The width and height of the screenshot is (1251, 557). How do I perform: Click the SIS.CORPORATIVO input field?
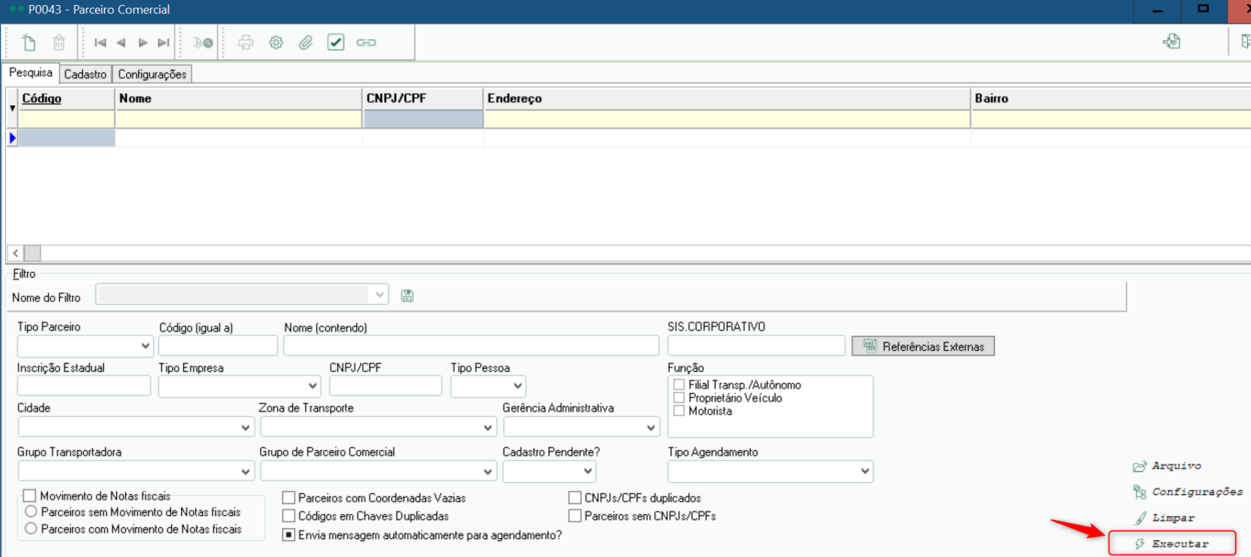[756, 346]
